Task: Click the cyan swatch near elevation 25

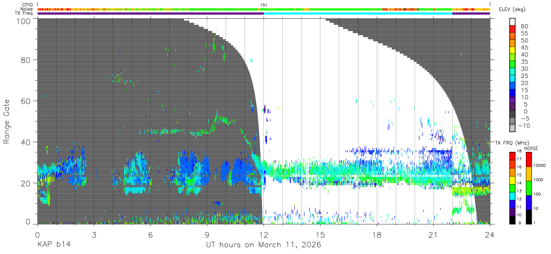Action: [x=513, y=79]
